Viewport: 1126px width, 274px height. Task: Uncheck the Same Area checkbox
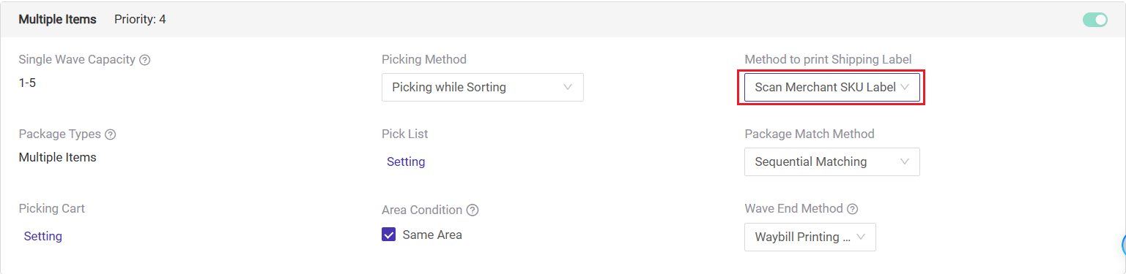click(x=389, y=235)
